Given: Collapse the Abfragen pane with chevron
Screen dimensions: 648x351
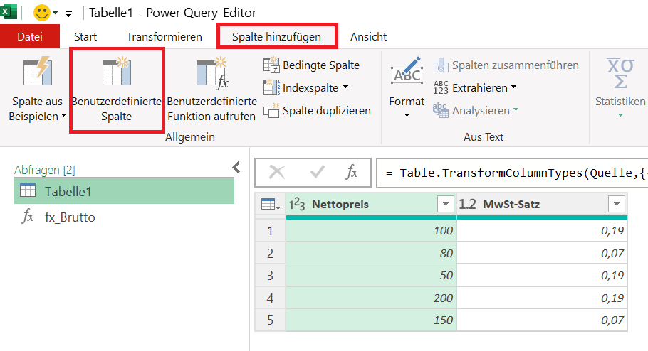Looking at the screenshot, I should pos(236,168).
